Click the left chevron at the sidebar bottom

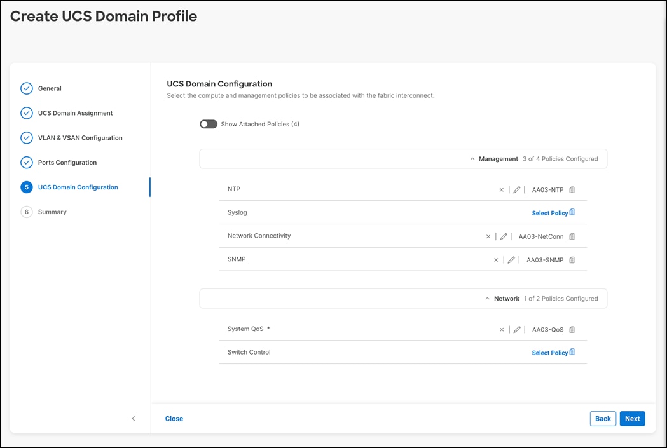134,419
